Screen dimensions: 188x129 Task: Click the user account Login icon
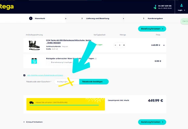click(182, 5)
